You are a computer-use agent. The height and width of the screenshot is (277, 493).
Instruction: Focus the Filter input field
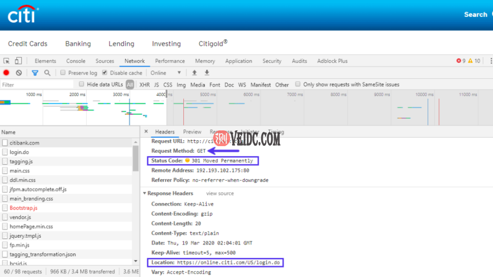(x=37, y=85)
